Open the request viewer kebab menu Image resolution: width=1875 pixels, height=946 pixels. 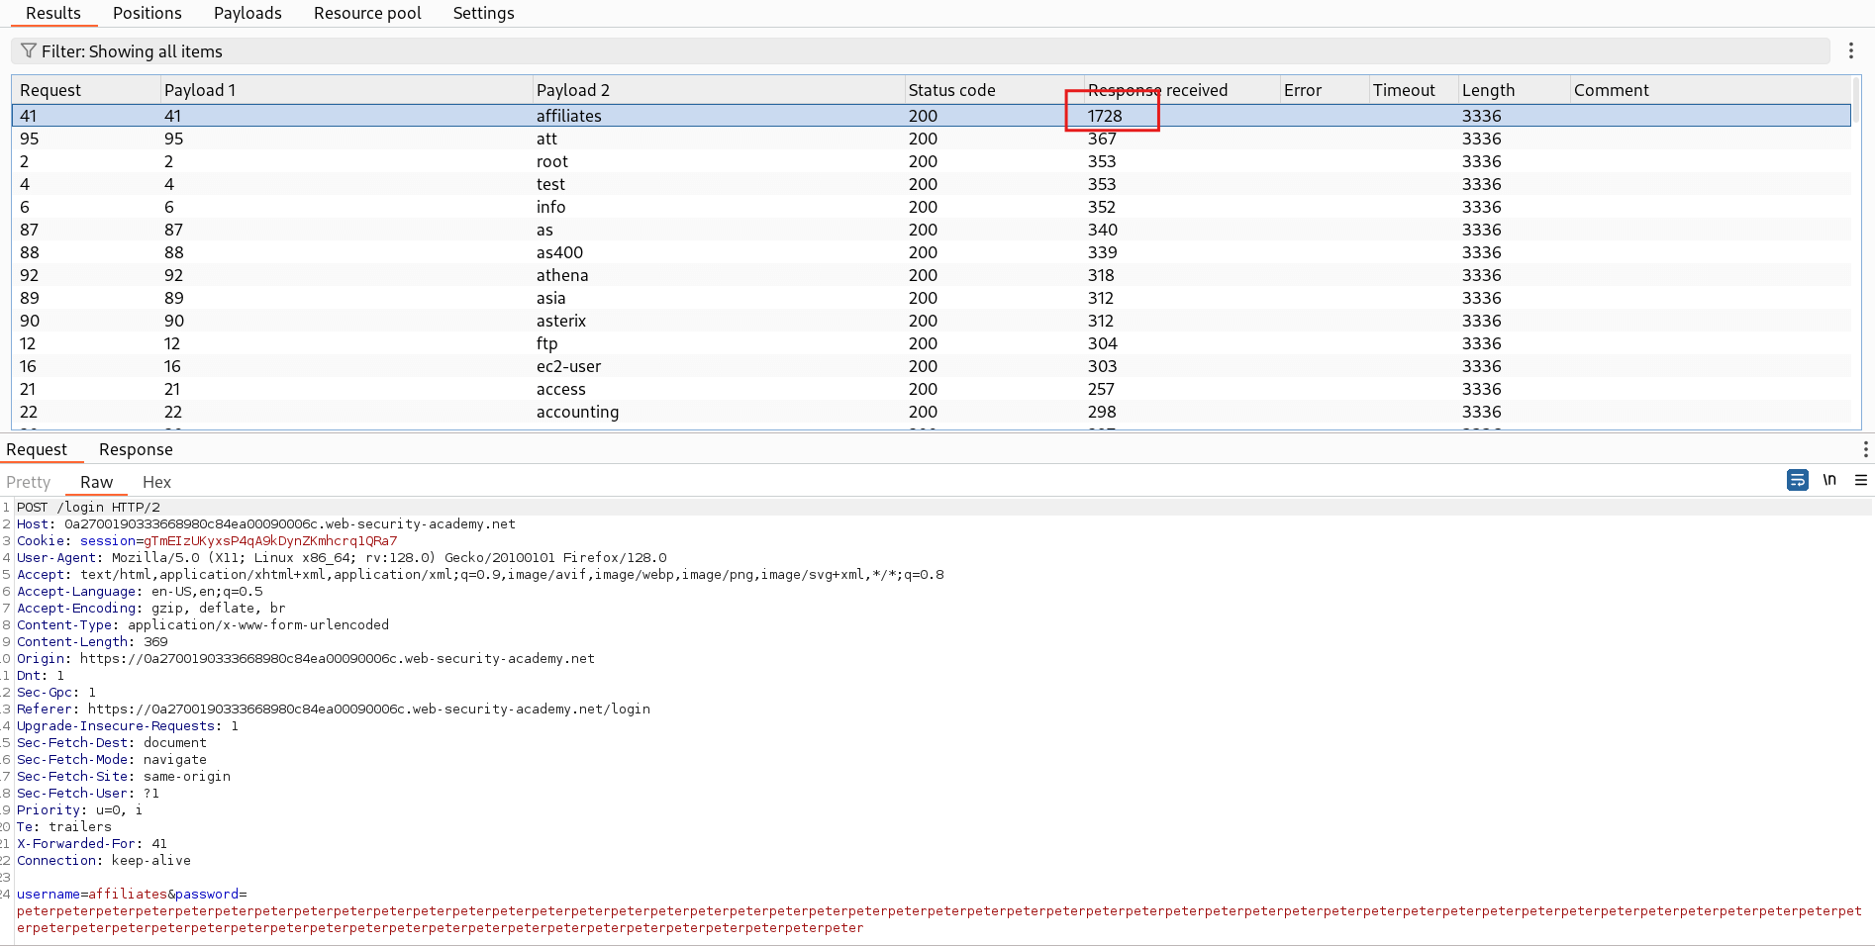pyautogui.click(x=1866, y=449)
